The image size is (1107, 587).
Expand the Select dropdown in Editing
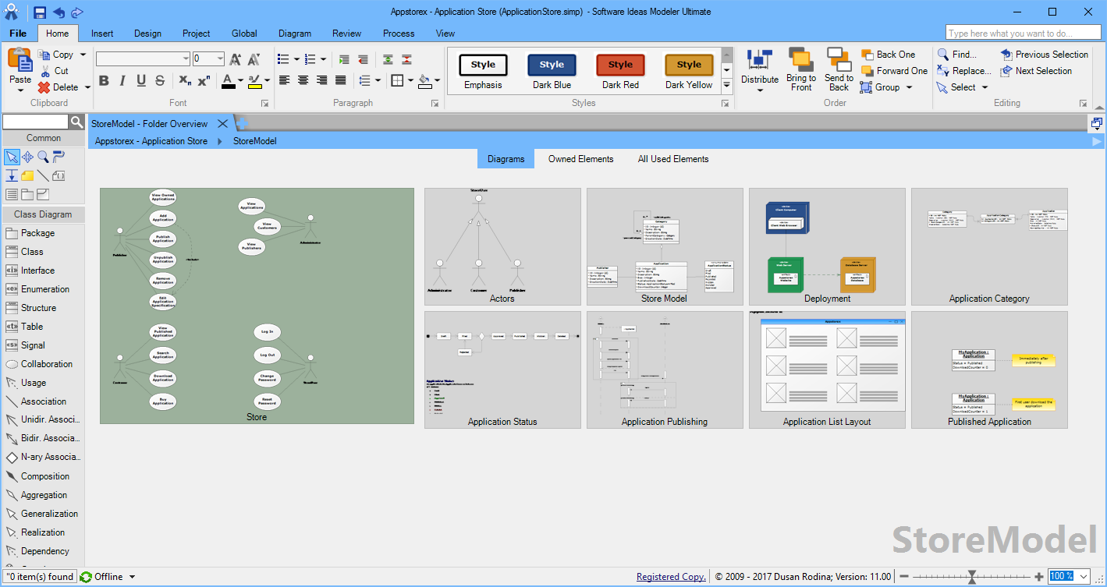985,87
